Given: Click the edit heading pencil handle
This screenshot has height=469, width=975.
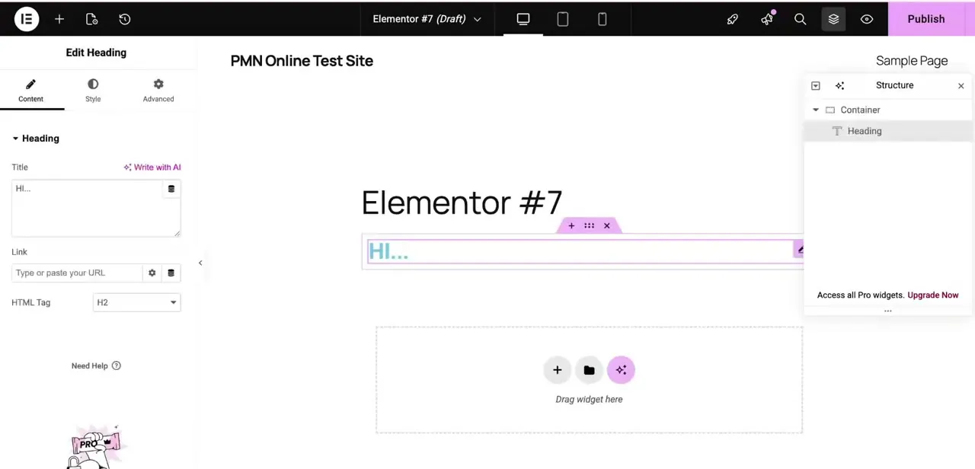Looking at the screenshot, I should [799, 249].
